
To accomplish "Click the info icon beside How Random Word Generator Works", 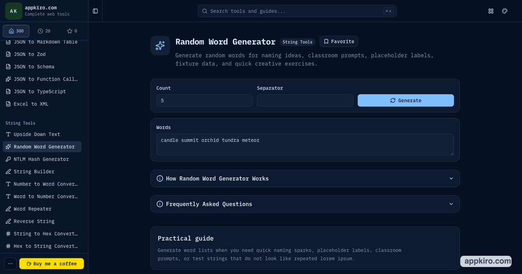I will [160, 179].
